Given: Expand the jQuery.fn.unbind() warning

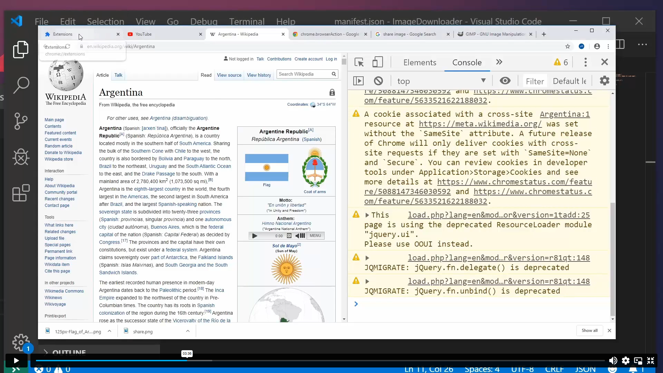Looking at the screenshot, I should pos(367,281).
